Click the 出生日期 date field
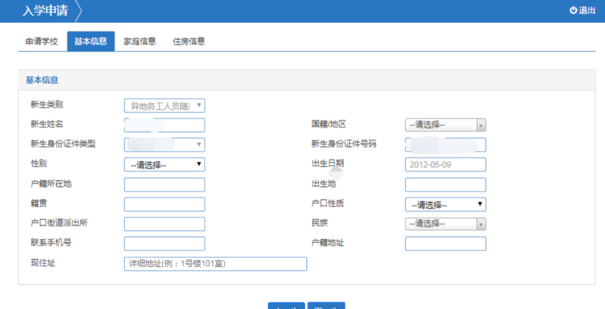Image resolution: width=605 pixels, height=309 pixels. [x=445, y=165]
